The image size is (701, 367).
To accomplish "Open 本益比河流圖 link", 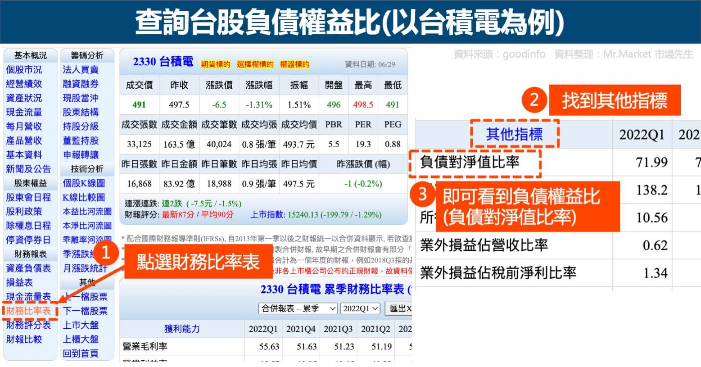I will click(87, 211).
